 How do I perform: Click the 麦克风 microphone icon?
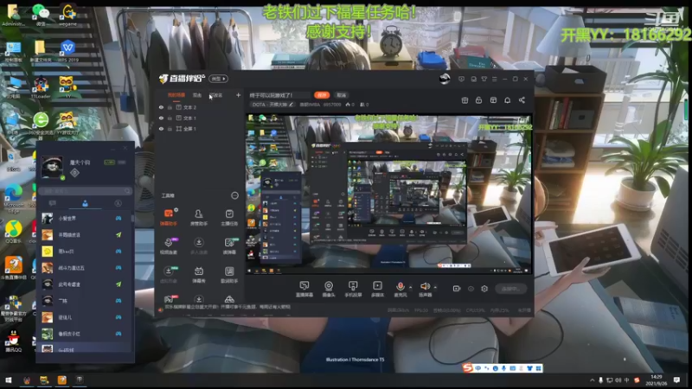click(400, 287)
